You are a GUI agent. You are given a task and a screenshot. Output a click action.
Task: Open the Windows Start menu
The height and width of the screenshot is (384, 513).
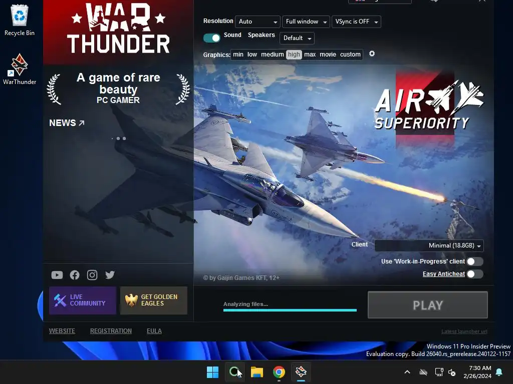pos(212,372)
